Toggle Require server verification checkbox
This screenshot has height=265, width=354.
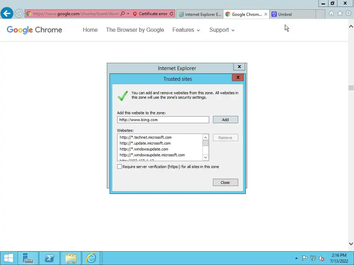pyautogui.click(x=119, y=167)
